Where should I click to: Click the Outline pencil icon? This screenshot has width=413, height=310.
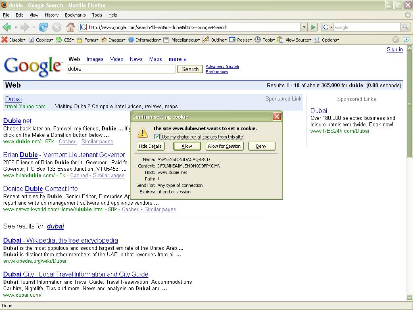click(206, 40)
